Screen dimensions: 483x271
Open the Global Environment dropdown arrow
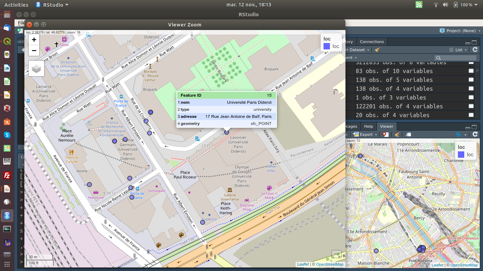tap(356, 58)
